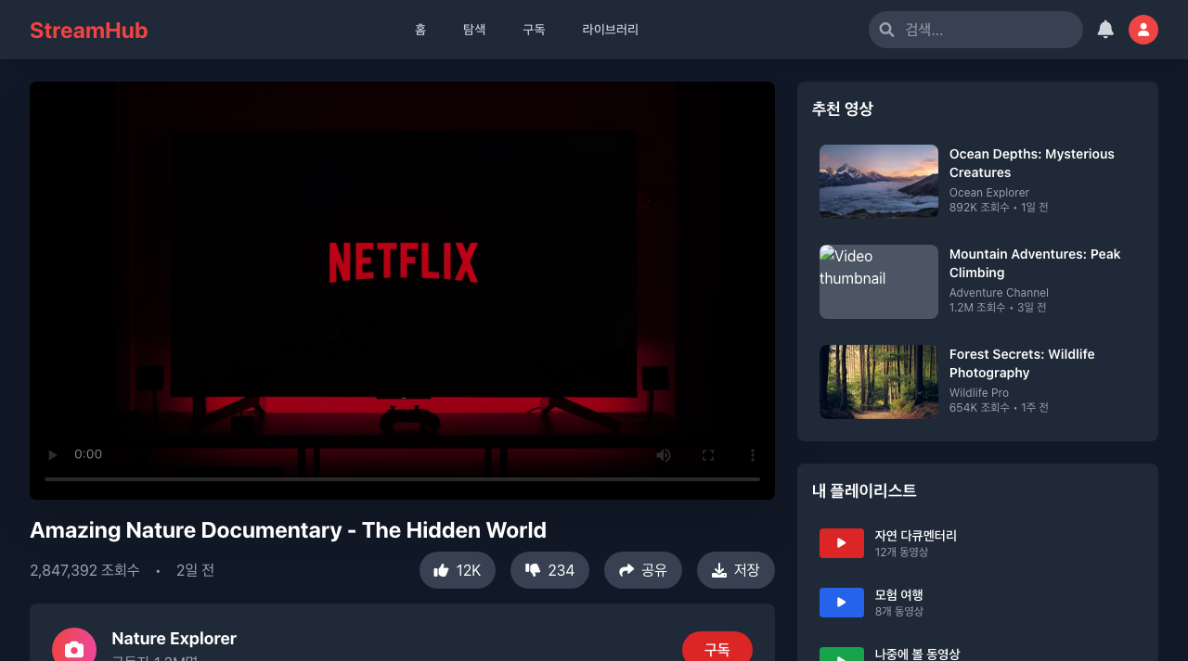Open Mountain Adventures: Peak Climbing title

[x=1035, y=263]
